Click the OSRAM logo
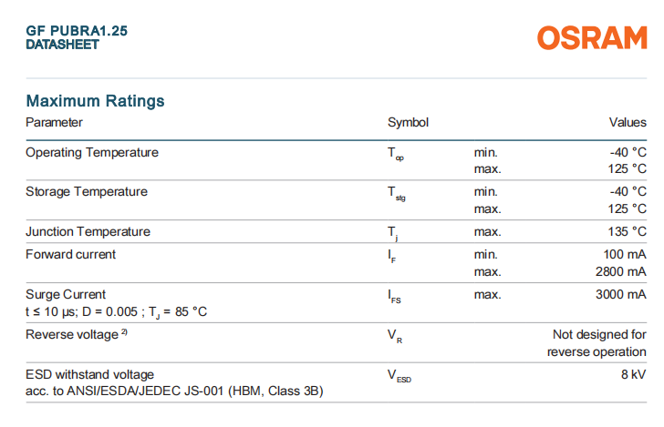 point(592,37)
